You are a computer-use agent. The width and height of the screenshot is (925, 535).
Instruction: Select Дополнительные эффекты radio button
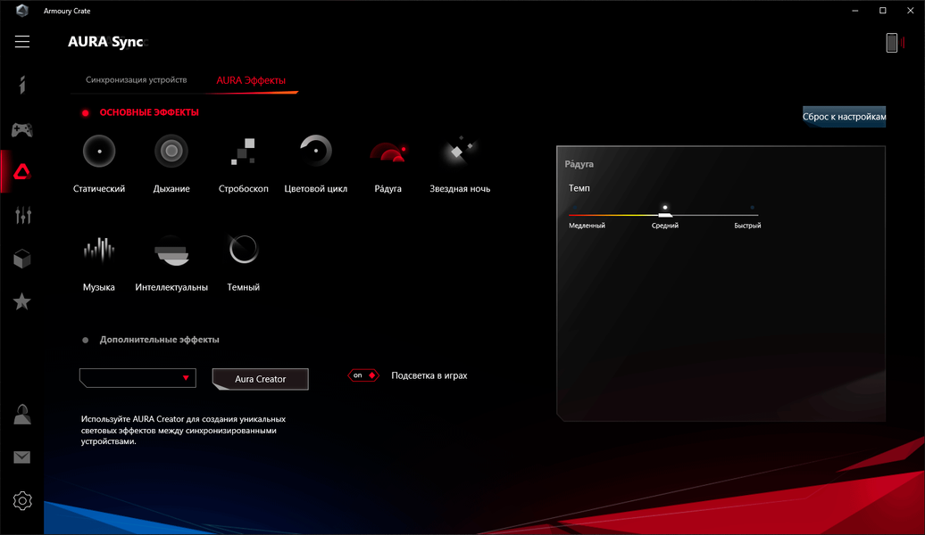tap(86, 340)
